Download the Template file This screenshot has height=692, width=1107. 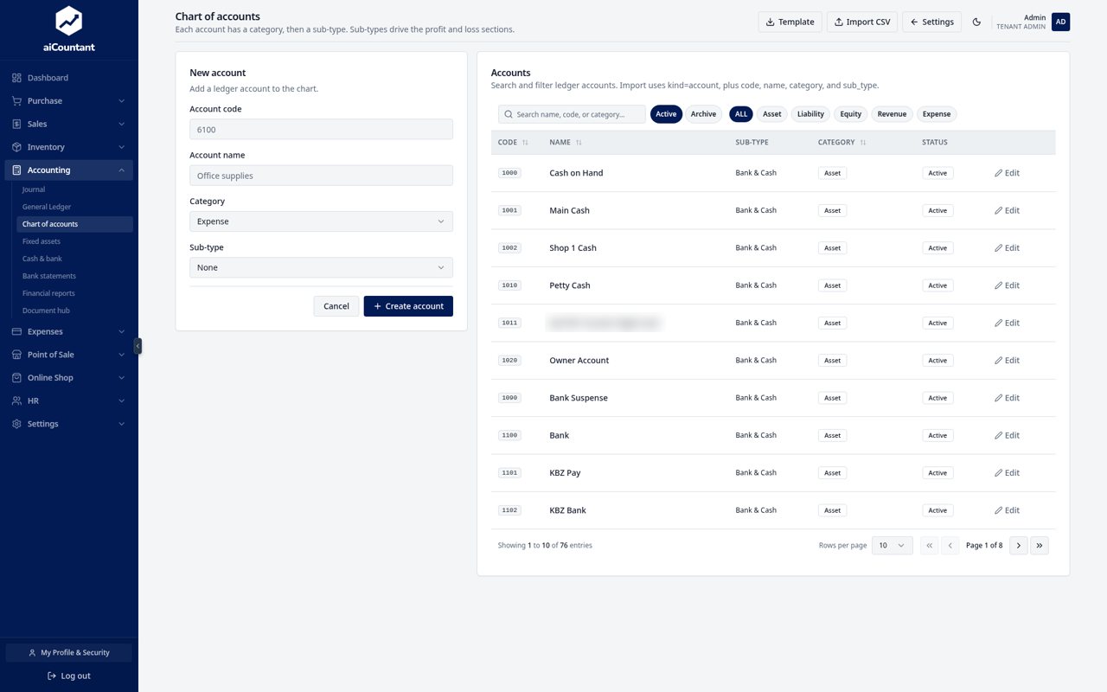pyautogui.click(x=790, y=22)
